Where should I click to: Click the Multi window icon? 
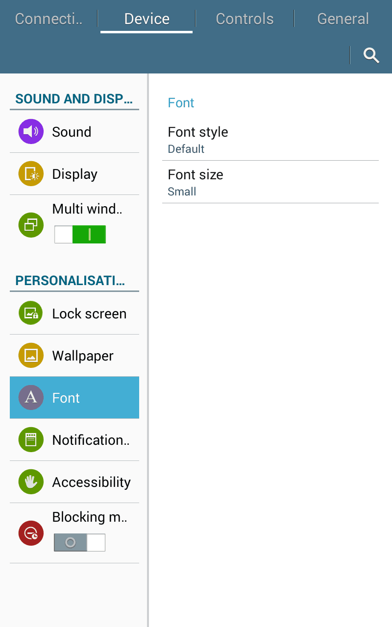[x=30, y=224]
